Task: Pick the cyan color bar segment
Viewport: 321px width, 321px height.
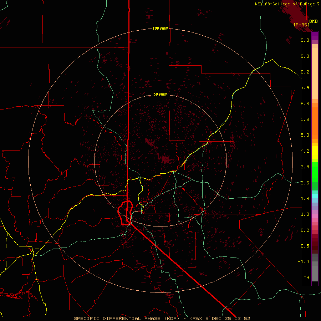Action: pos(315,196)
